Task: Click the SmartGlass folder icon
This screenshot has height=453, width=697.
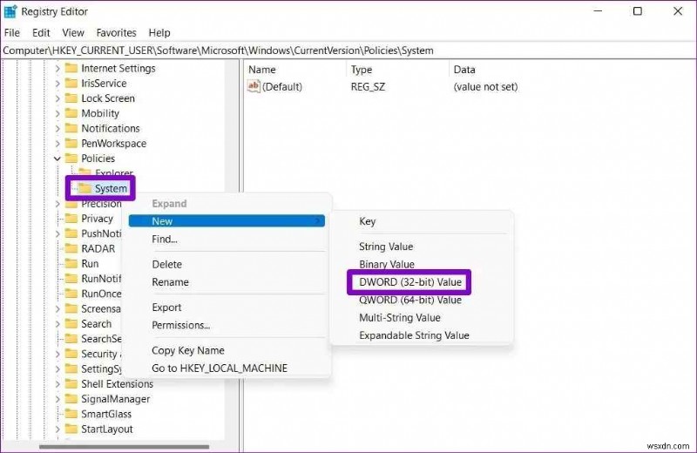Action: [71, 414]
